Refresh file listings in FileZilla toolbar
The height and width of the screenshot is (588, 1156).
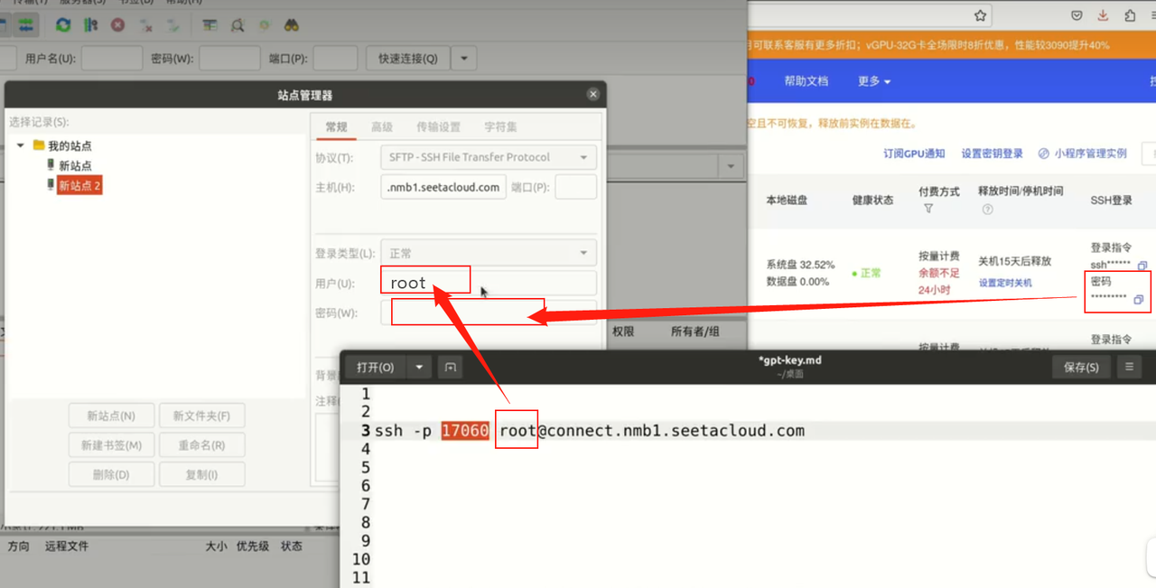[63, 24]
